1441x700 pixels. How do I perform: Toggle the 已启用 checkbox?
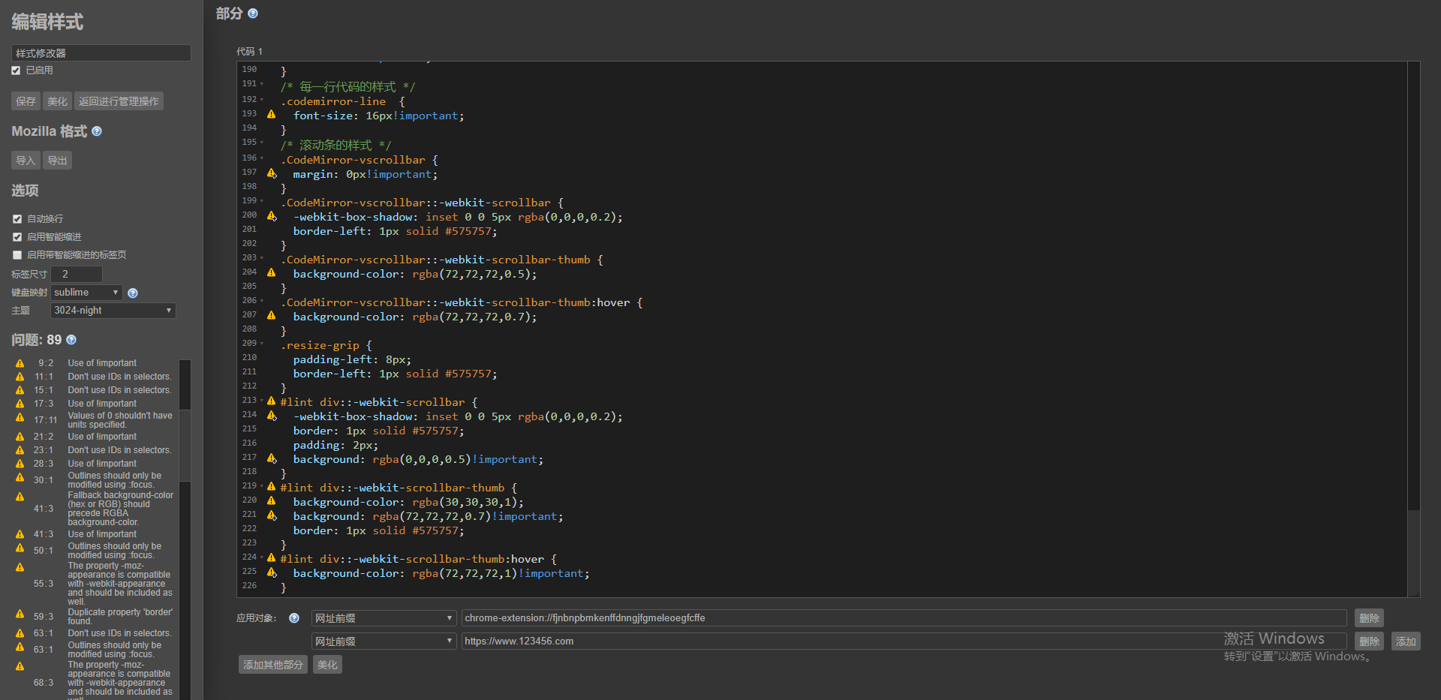(x=16, y=71)
